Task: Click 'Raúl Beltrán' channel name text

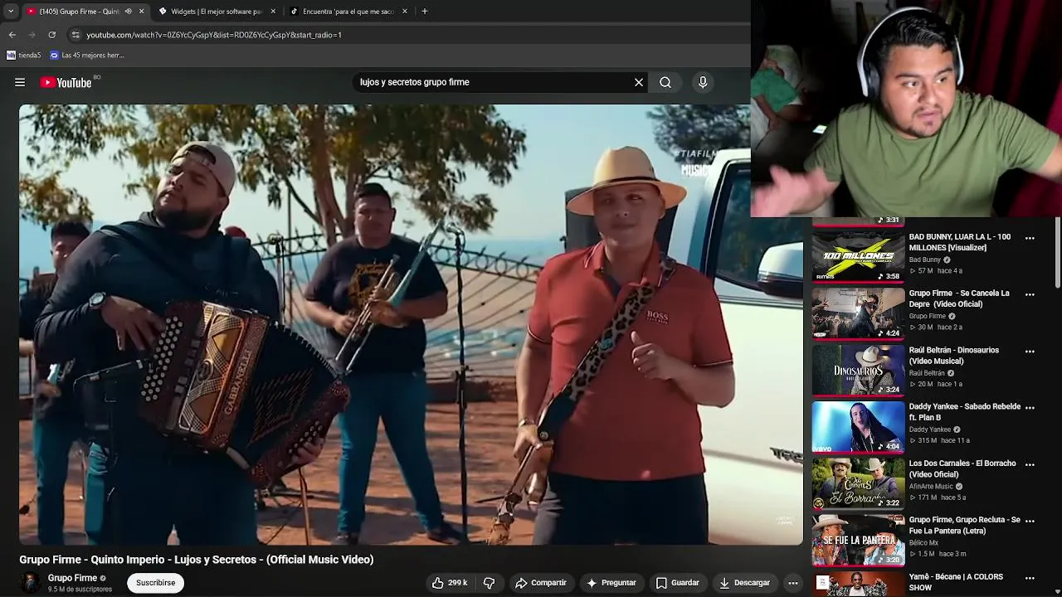Action: (x=927, y=373)
